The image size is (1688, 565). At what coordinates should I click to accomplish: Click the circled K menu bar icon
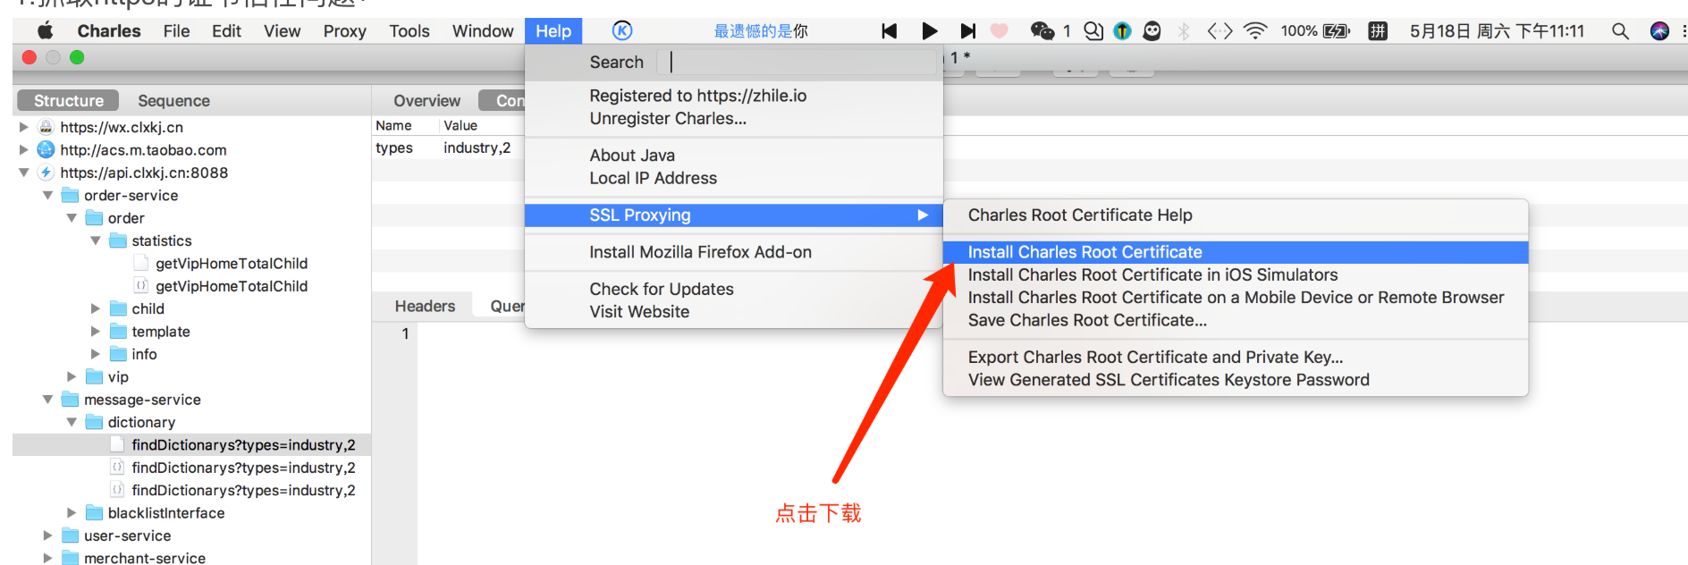(x=622, y=31)
